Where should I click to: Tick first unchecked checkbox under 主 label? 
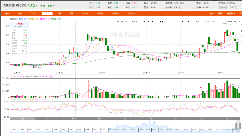pyautogui.click(x=241, y=27)
